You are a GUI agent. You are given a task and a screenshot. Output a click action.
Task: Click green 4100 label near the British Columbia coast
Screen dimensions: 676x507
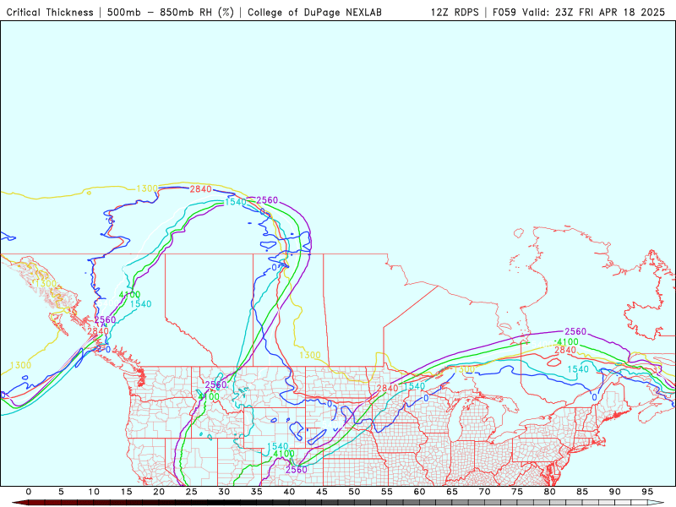click(x=130, y=295)
